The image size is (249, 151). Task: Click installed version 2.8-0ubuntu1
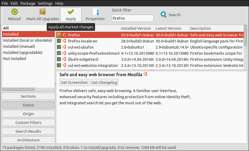pos(132,47)
